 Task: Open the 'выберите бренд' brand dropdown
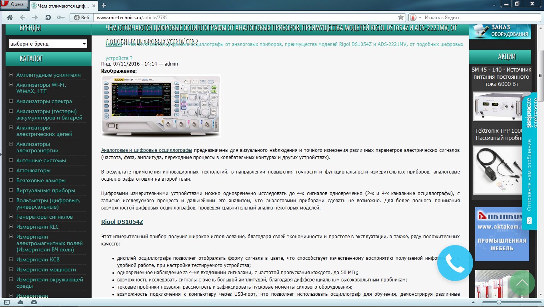coord(48,44)
